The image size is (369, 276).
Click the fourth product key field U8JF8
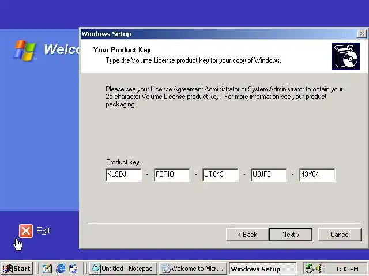[269, 175]
